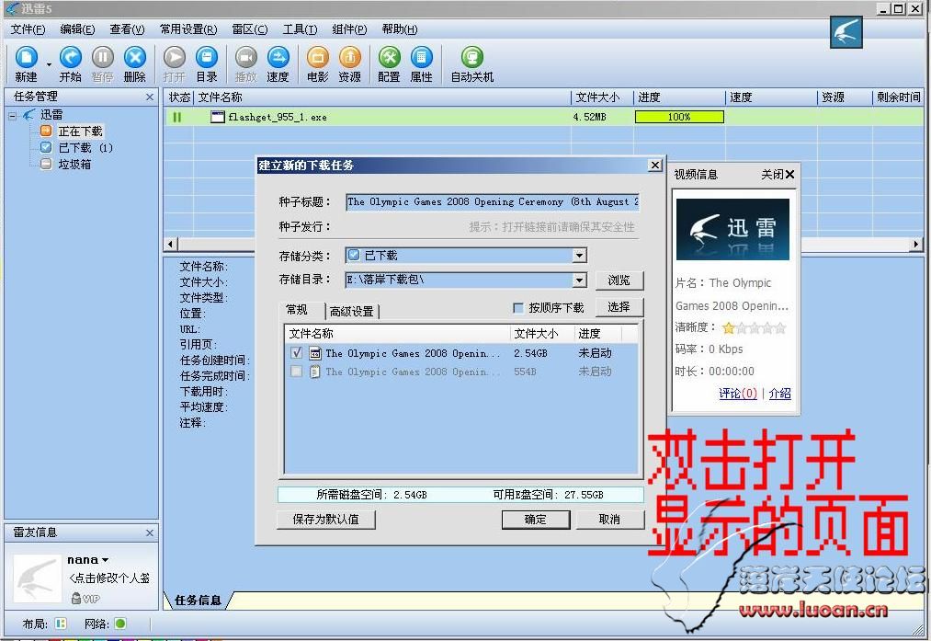Uncheck the 2.54GB Olympic Games file
931x641 pixels.
click(296, 353)
